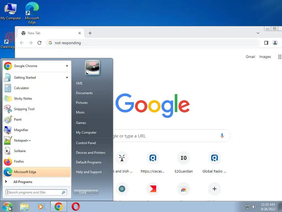Click the Windows Start orb

click(x=7, y=206)
